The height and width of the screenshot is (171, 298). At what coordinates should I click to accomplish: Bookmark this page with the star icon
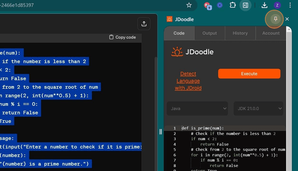pyautogui.click(x=189, y=5)
